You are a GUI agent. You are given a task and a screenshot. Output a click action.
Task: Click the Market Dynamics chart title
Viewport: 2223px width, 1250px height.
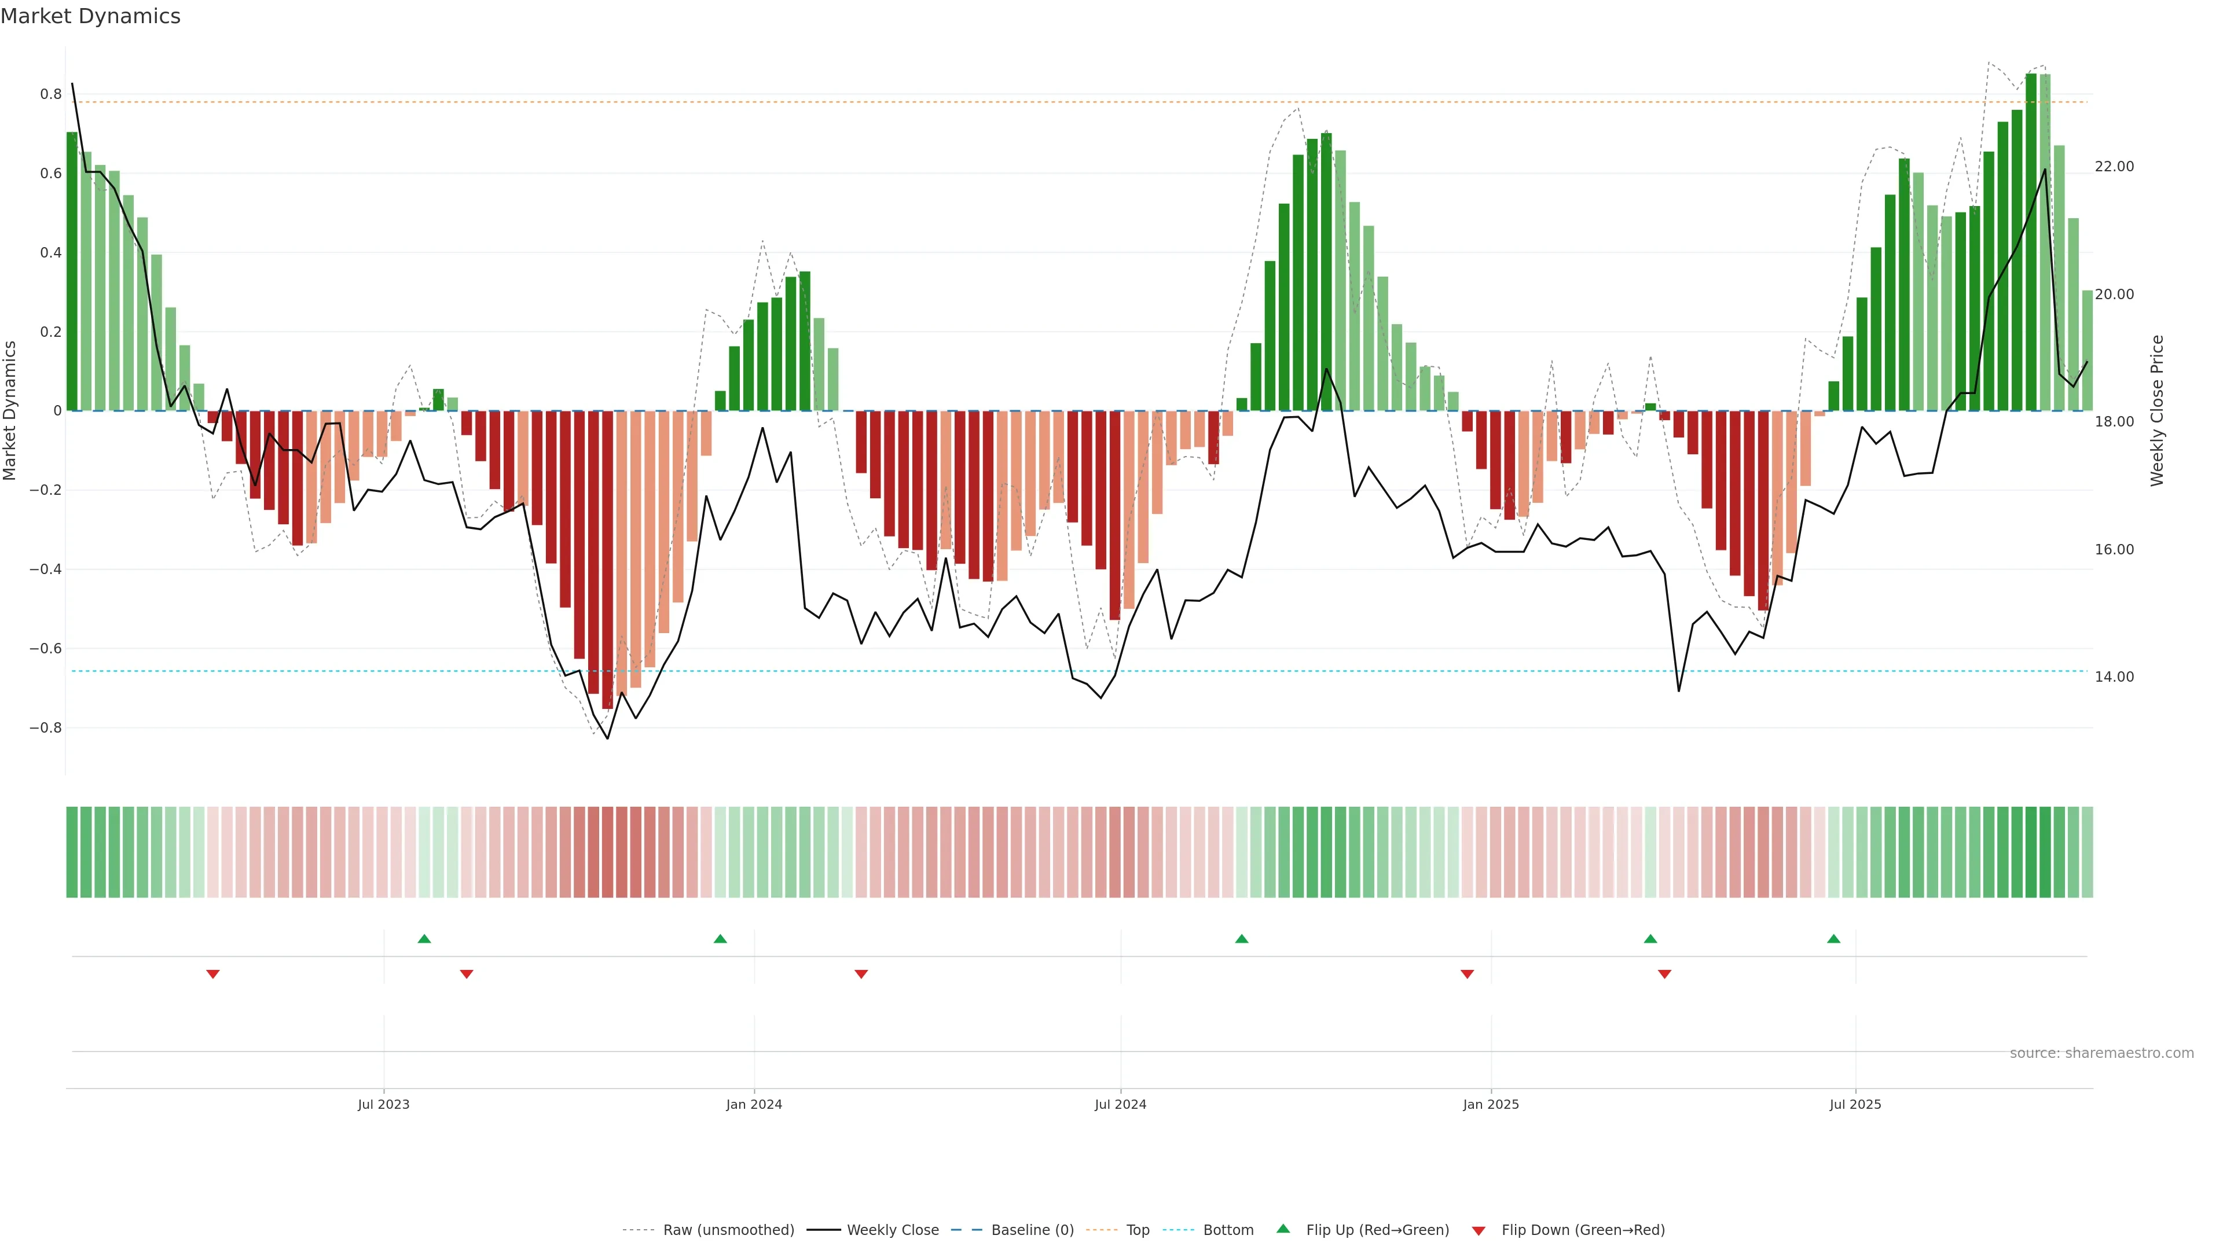(91, 16)
